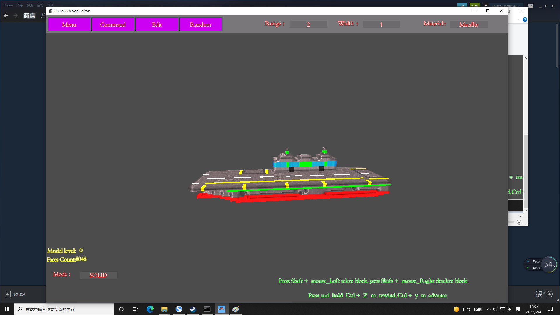
Task: Open File Explorer from the taskbar
Action: point(164,309)
